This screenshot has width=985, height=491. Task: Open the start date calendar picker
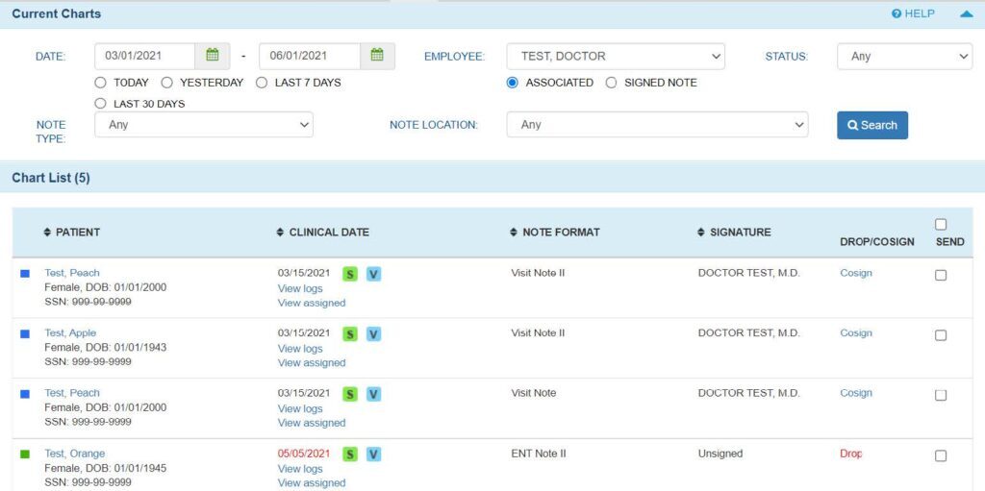click(213, 56)
